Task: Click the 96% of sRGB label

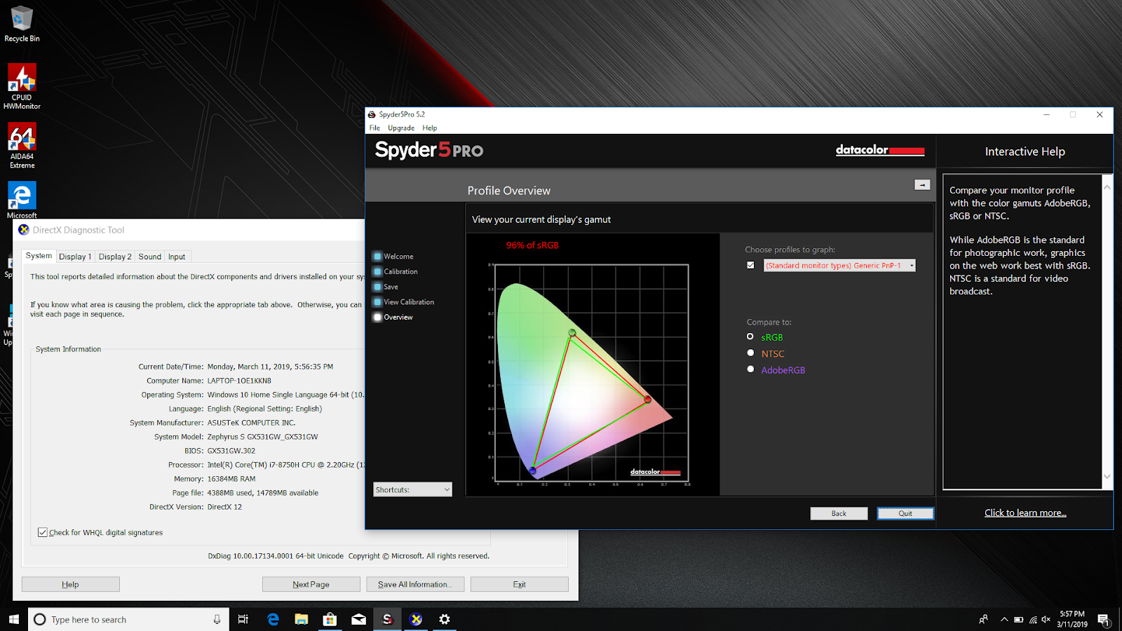Action: 532,245
